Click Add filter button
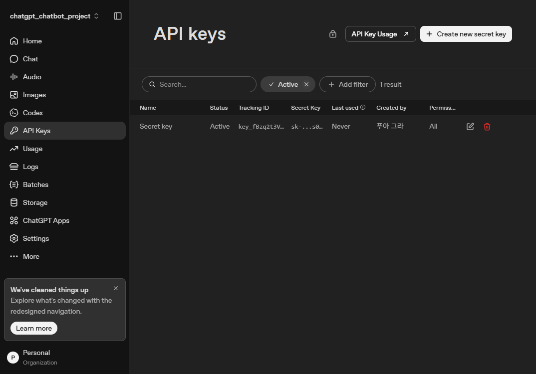The image size is (536, 374). [x=348, y=84]
